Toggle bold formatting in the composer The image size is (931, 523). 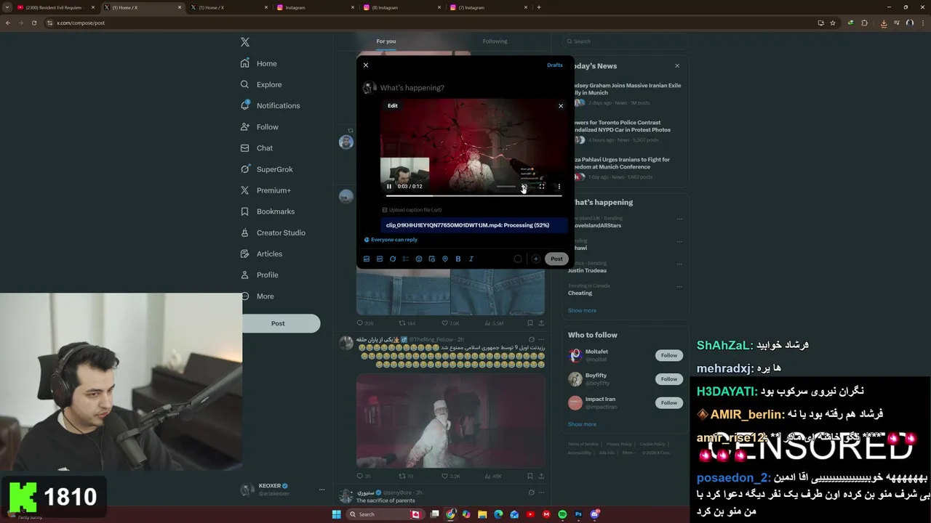(458, 259)
